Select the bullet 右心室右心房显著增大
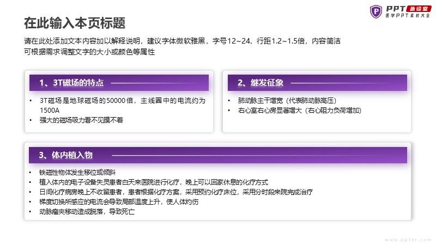436x245 pixels. click(299, 110)
